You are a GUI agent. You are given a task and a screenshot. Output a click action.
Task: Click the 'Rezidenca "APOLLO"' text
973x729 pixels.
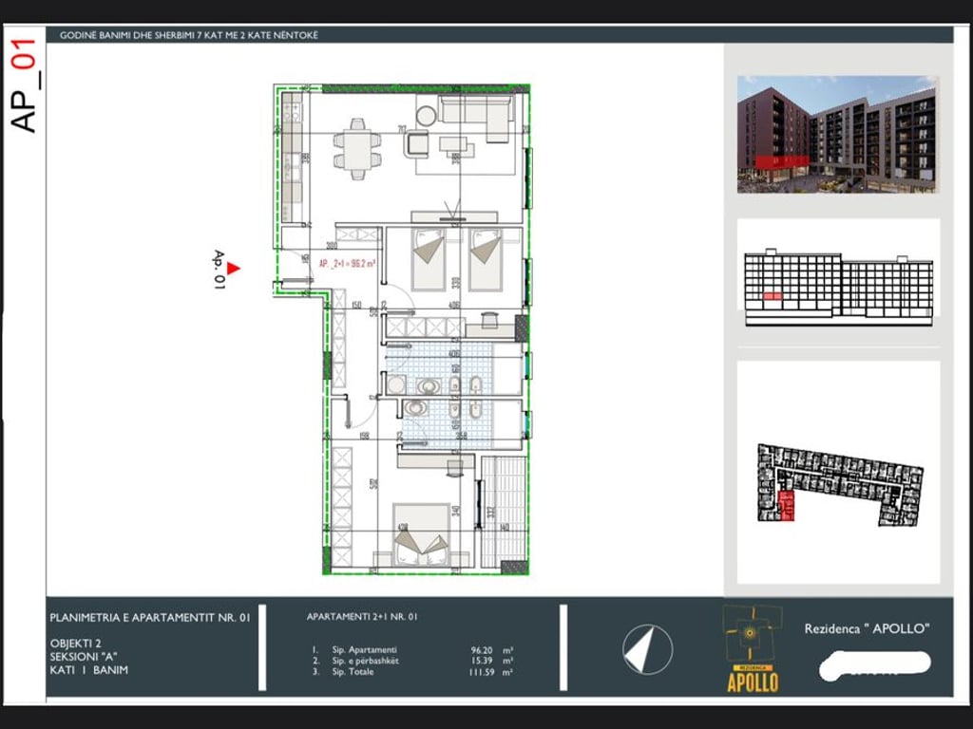[867, 628]
